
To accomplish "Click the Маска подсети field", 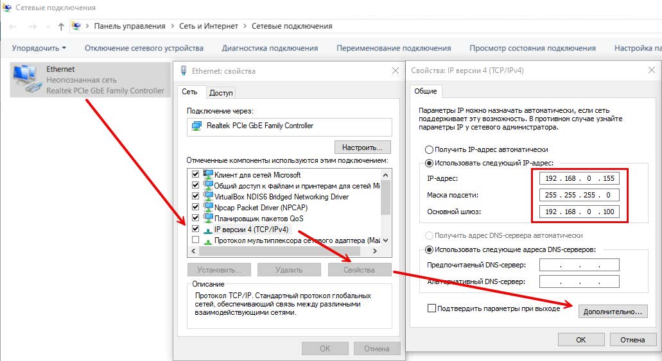I will (x=579, y=195).
